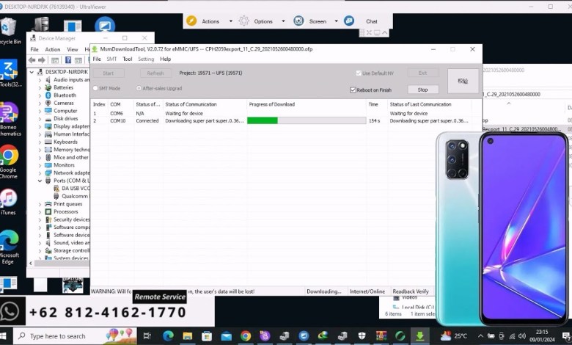
Task: Show hidden system tray icons chevron
Action: (480, 336)
